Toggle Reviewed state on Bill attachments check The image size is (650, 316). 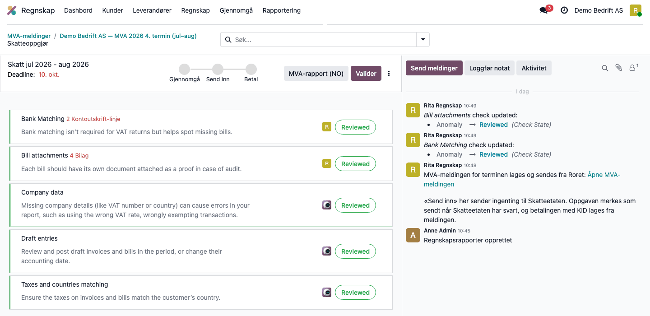point(355,164)
